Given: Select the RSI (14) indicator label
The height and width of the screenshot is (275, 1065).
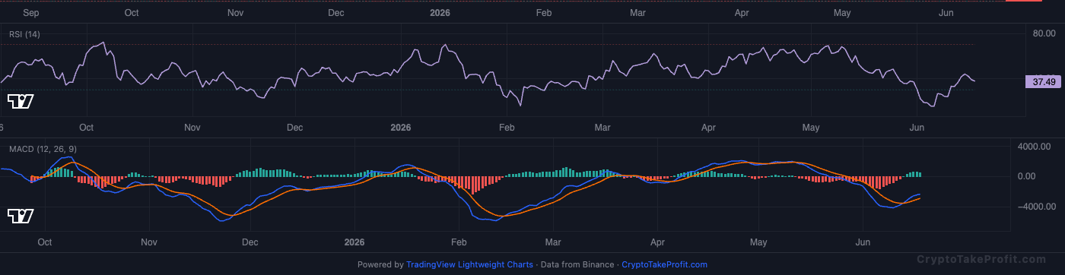Looking at the screenshot, I should (25, 34).
